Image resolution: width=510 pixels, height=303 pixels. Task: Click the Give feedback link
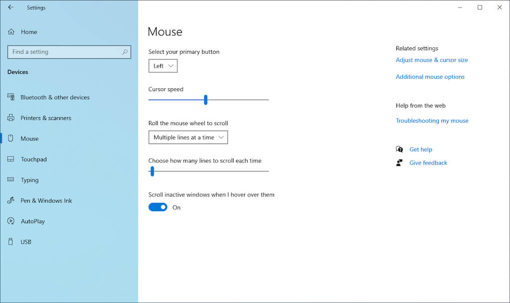tap(428, 163)
